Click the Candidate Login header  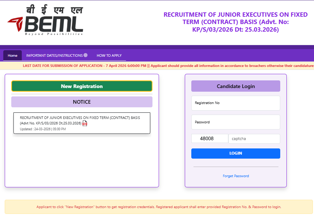click(235, 86)
